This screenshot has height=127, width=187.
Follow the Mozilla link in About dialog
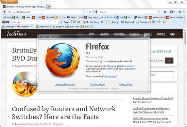[x=111, y=66]
